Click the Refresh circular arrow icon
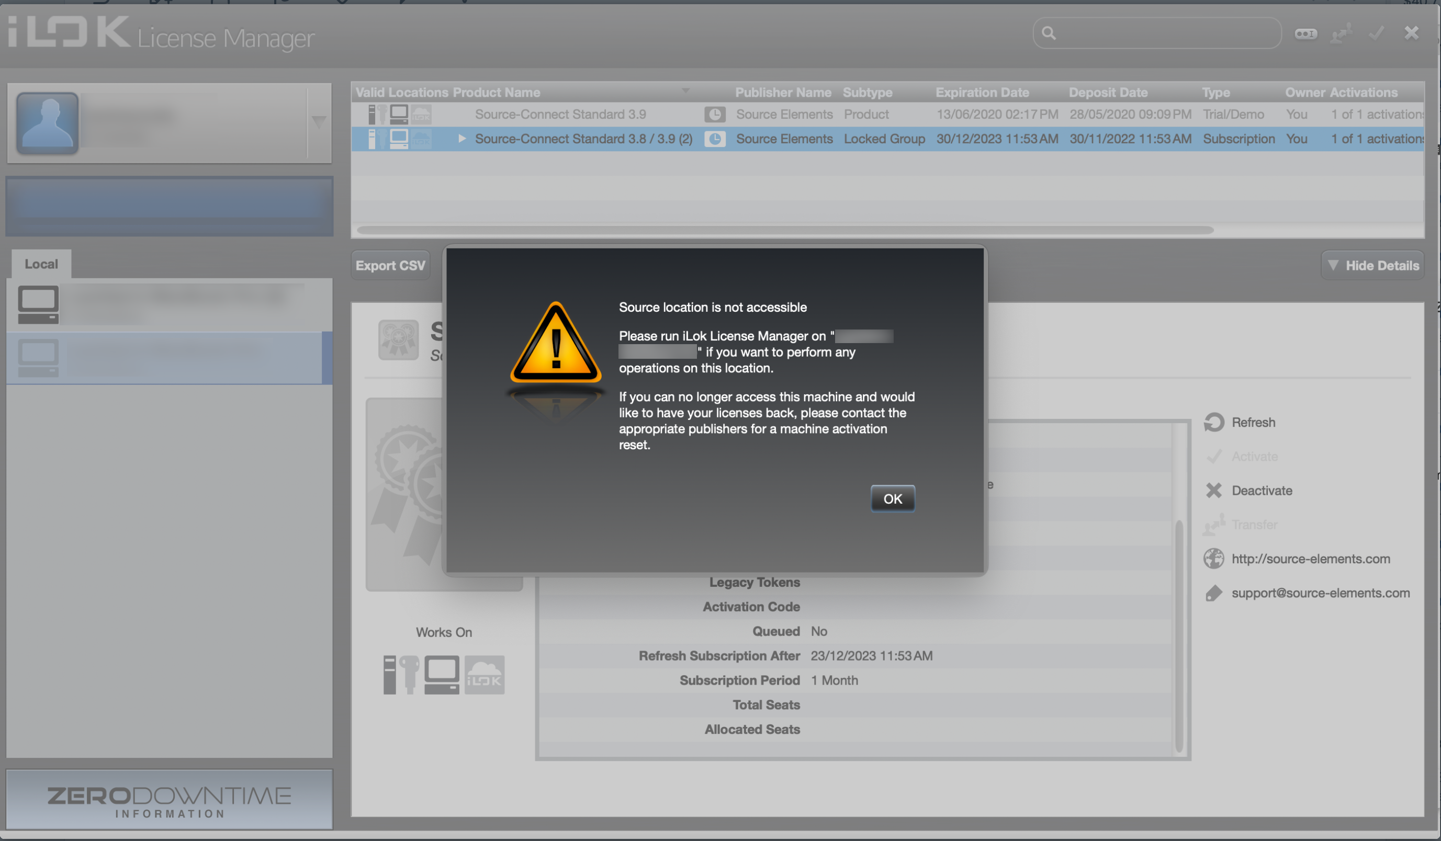This screenshot has height=841, width=1441. [x=1213, y=423]
